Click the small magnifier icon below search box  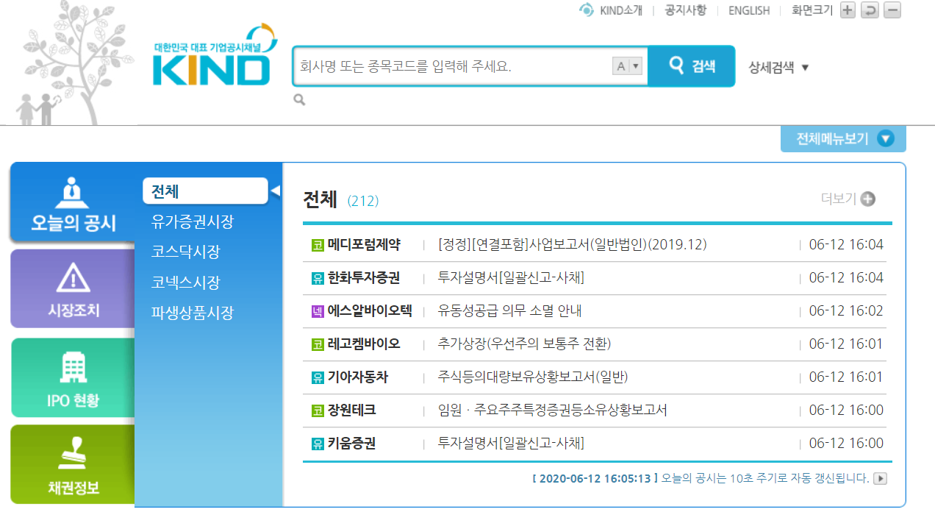point(299,100)
